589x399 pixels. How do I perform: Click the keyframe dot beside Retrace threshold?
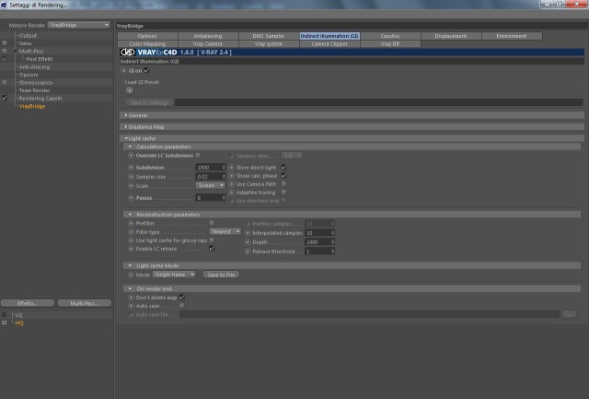[x=248, y=252]
